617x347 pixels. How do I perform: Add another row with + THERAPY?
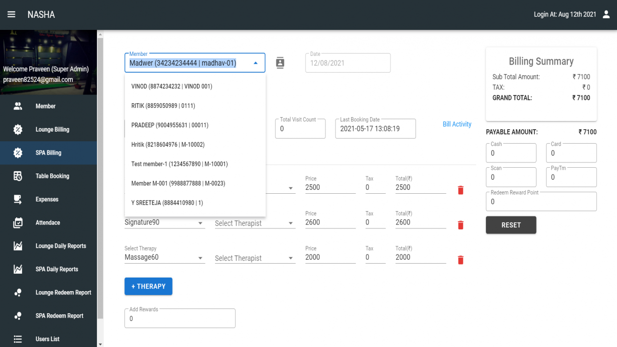148,286
